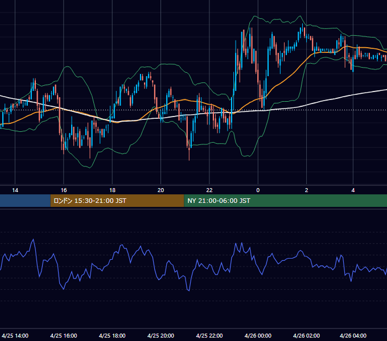Screen dimensions: 387x341
Task: Click the 14 hour label on price chart axis
Action: [x=15, y=190]
